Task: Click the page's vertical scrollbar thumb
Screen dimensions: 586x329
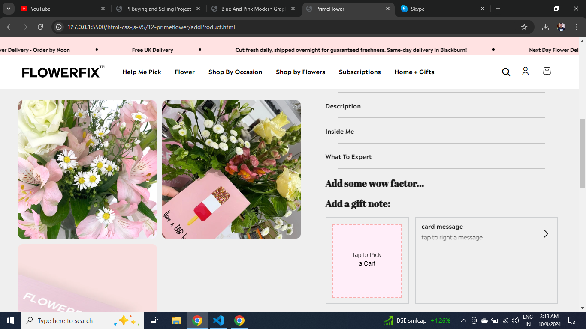Action: 582,153
